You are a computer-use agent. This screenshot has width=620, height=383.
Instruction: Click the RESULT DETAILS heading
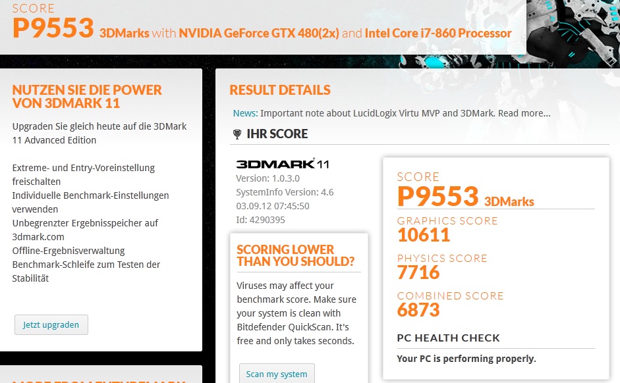tap(280, 90)
